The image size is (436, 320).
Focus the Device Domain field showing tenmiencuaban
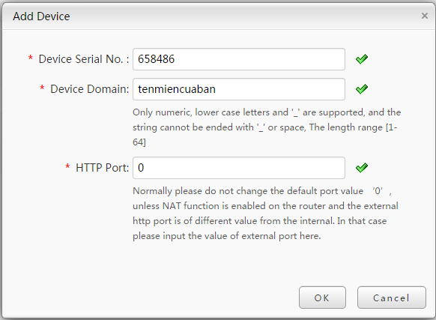[239, 89]
